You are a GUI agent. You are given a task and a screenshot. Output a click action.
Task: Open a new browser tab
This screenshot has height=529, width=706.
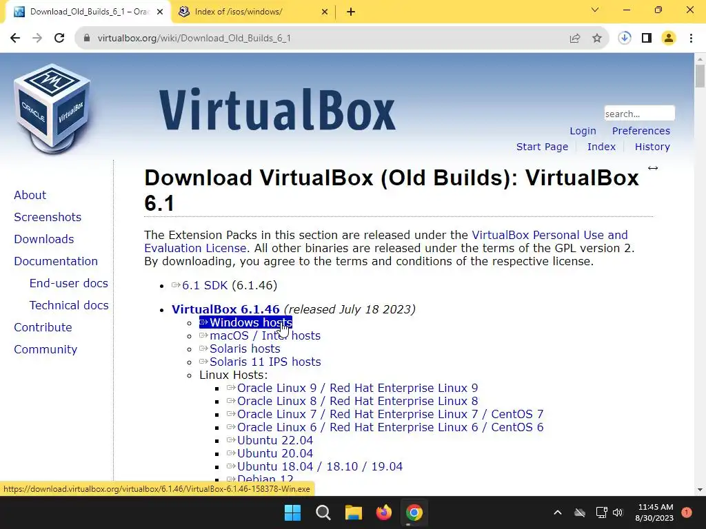[x=351, y=12]
